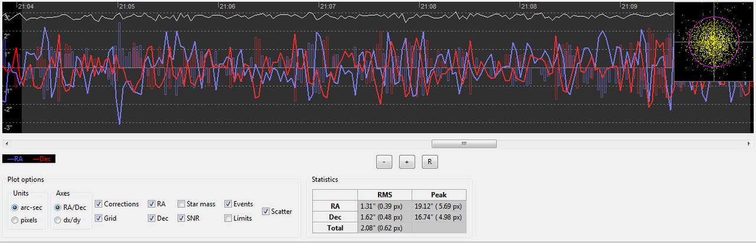
Task: Click the plus zoom-in button
Action: 407,162
